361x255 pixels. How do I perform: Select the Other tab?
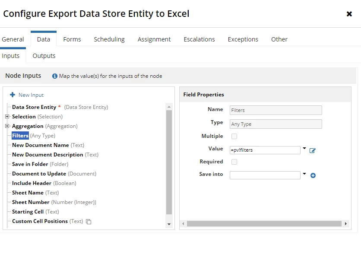coord(279,39)
